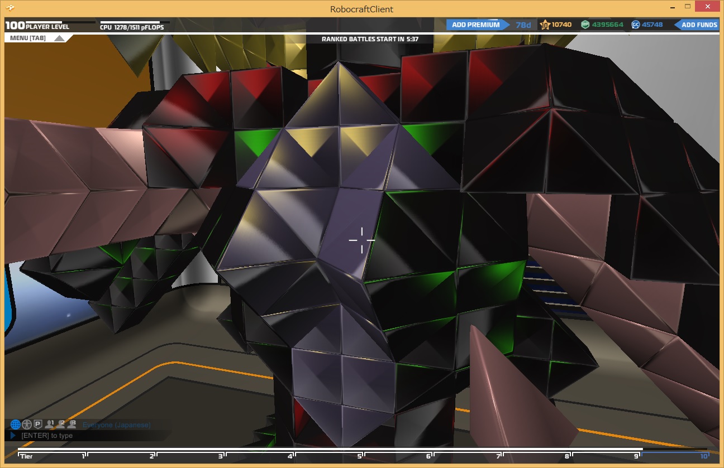Click the CPU 1278/1511 pFLOPS bar
This screenshot has width=724, height=468.
tap(135, 25)
